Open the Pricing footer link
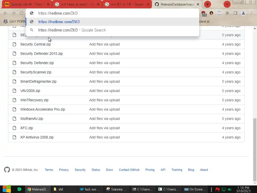Viewport: 257px width, 193px height. tap(150, 170)
